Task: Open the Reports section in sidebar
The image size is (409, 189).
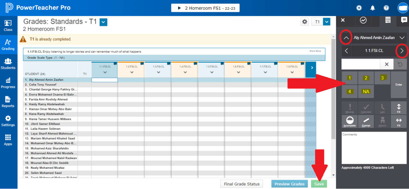Action: coord(8,102)
